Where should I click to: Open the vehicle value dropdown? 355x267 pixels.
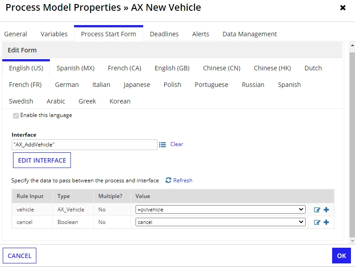(220, 209)
